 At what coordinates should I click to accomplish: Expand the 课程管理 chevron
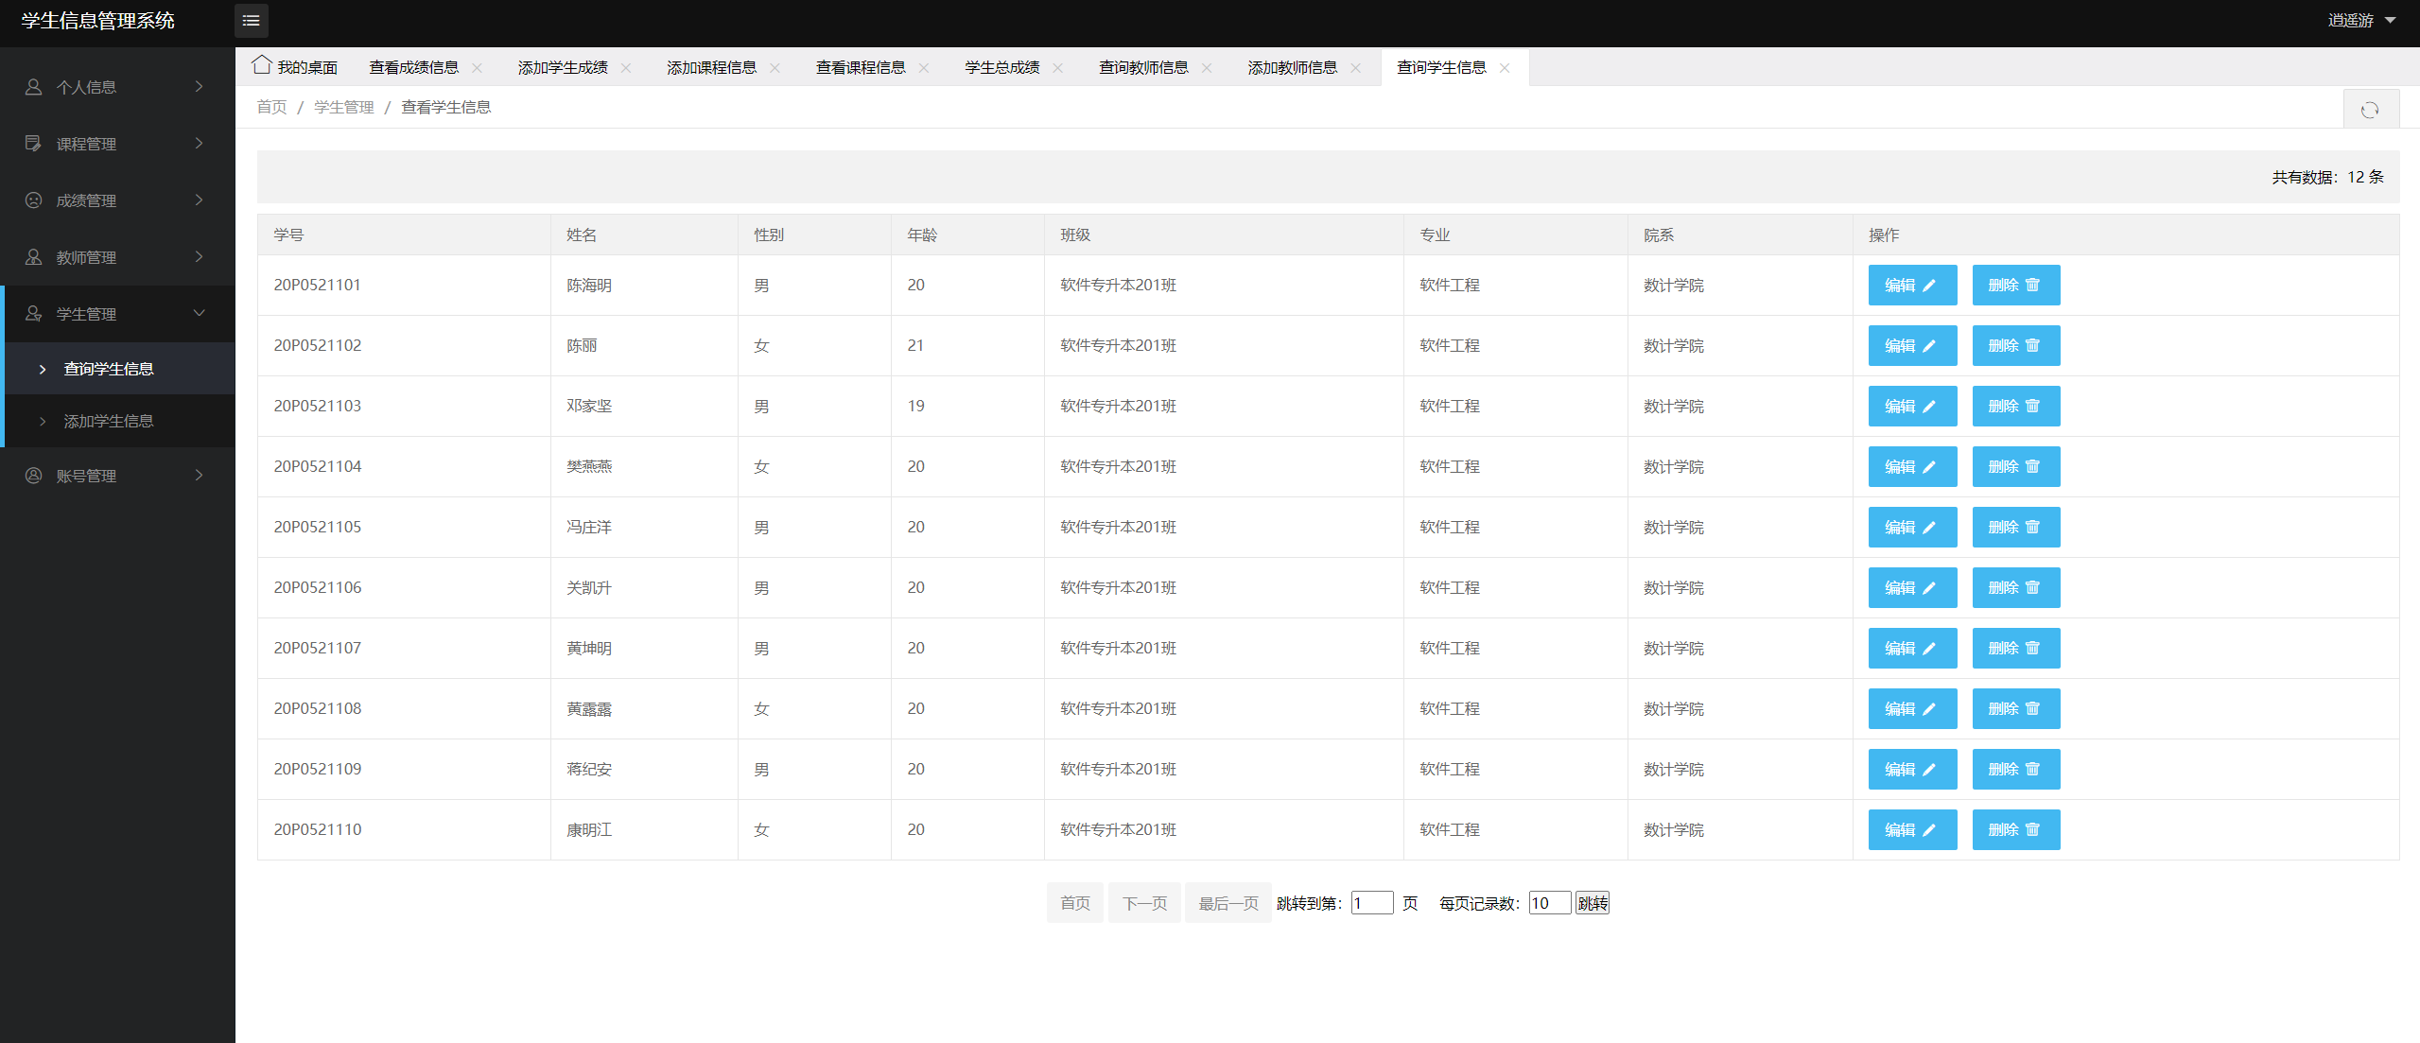click(x=199, y=143)
